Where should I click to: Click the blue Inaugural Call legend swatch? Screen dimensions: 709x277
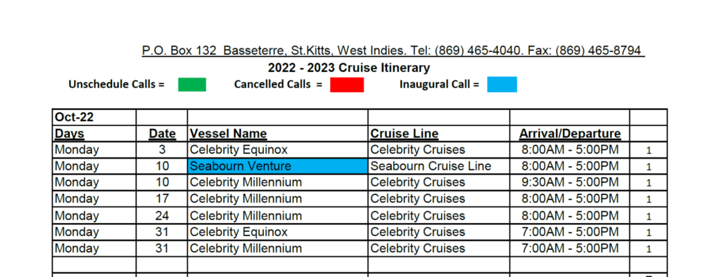[x=501, y=84]
